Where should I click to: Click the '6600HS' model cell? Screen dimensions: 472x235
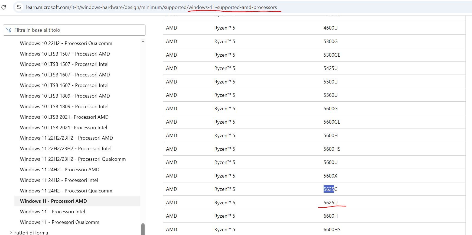pos(332,230)
